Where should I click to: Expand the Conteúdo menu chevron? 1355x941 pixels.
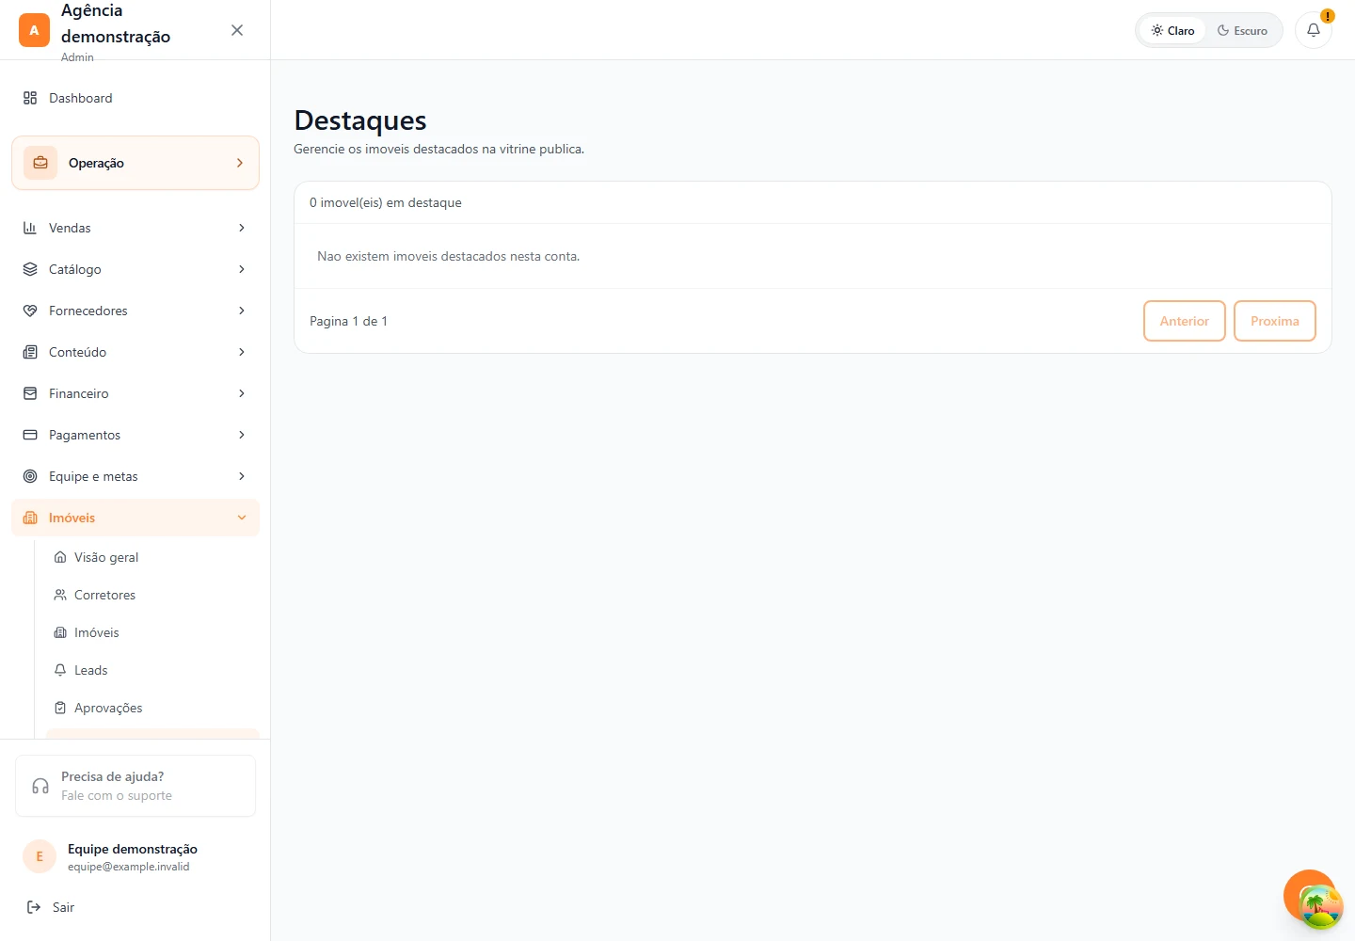(242, 352)
